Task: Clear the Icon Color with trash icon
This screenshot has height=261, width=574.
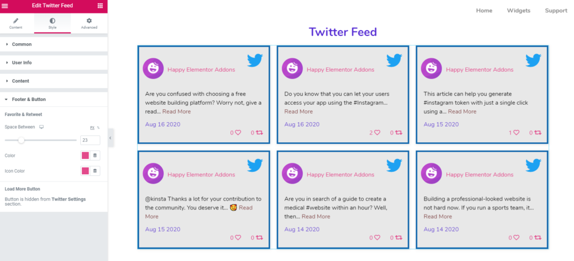Action: click(95, 171)
